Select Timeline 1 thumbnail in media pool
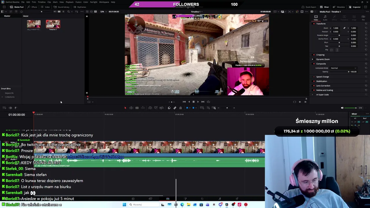The image size is (370, 208). (x=53, y=24)
